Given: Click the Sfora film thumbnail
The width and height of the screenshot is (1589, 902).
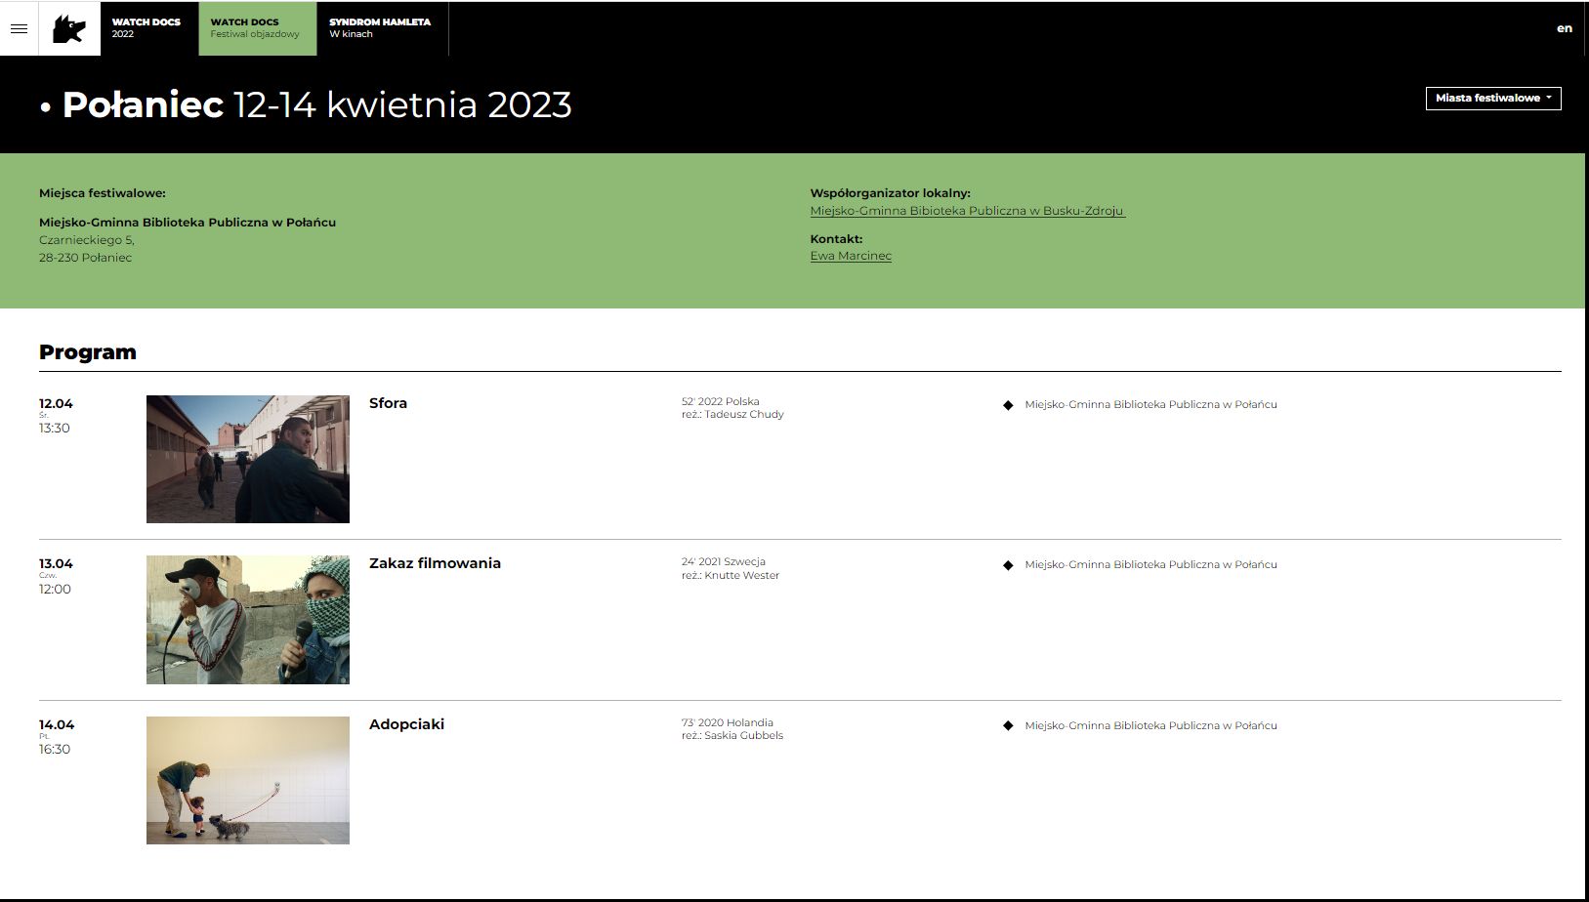Looking at the screenshot, I should pos(248,459).
